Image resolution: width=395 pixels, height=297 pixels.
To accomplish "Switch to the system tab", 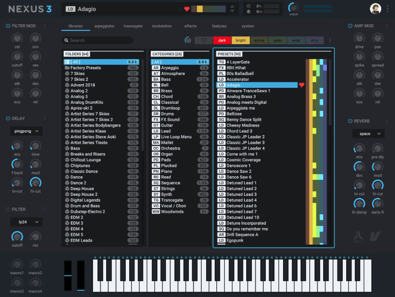I will pyautogui.click(x=248, y=26).
